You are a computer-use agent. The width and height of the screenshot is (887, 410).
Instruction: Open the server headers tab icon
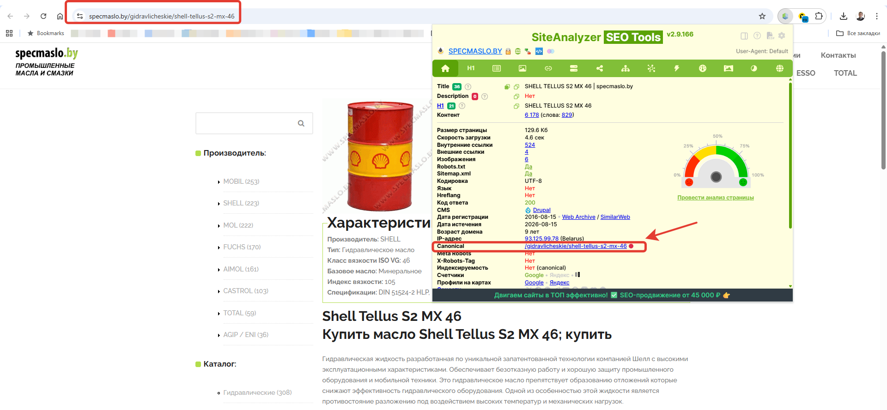click(x=574, y=68)
